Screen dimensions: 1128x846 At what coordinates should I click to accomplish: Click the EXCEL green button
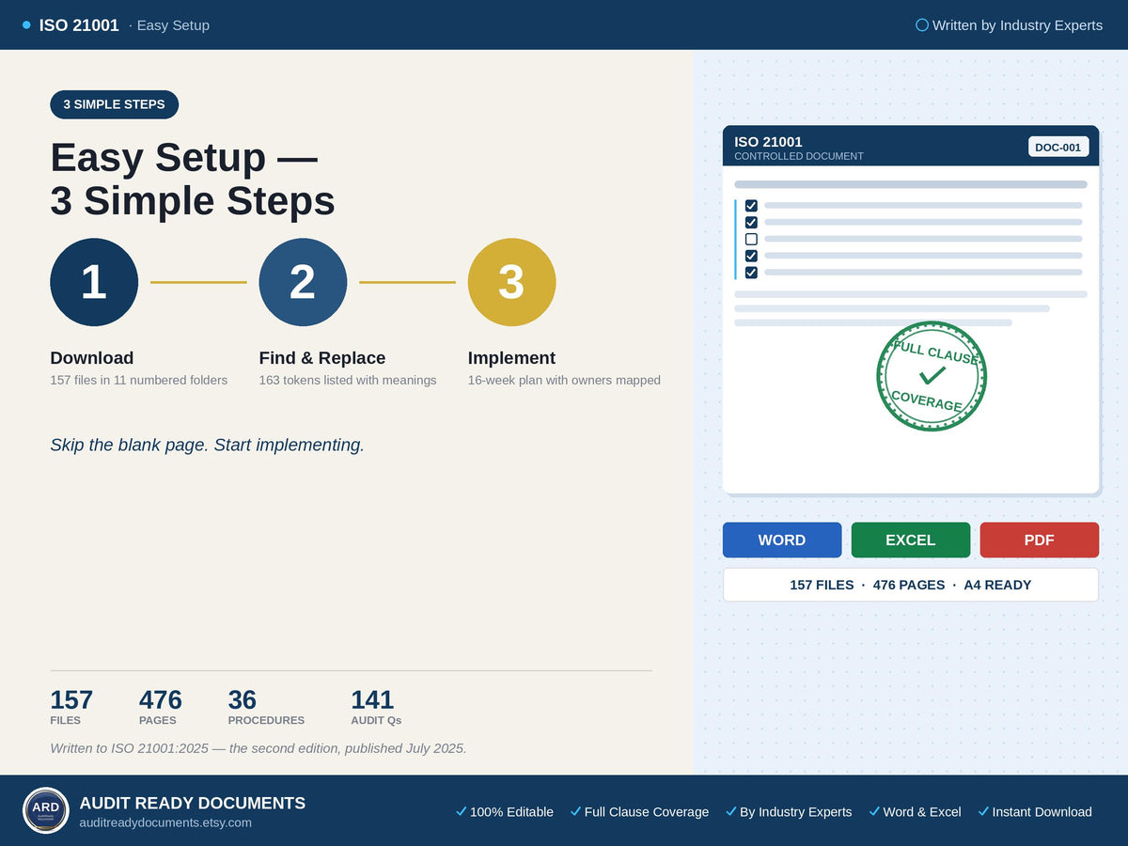point(911,540)
